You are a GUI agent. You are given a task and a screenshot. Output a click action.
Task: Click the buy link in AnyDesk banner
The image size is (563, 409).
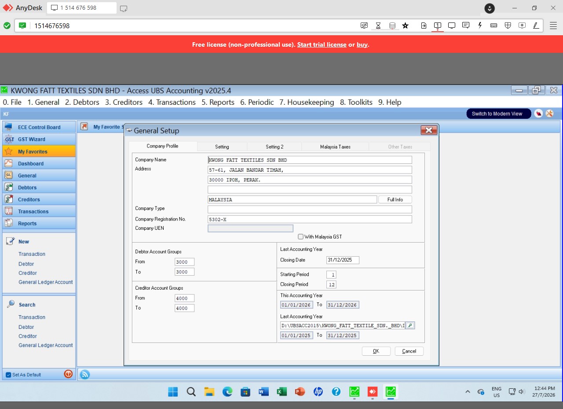point(362,44)
